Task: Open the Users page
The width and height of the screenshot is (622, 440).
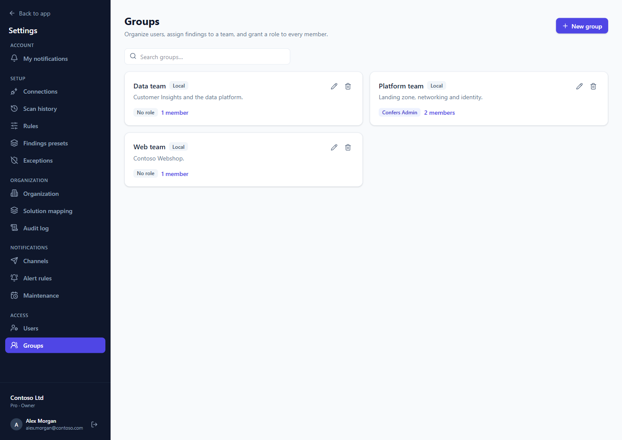Action: [x=55, y=328]
